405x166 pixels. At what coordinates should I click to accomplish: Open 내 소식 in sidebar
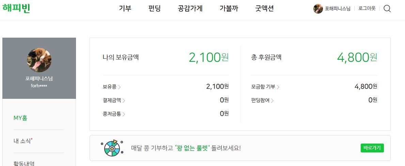click(22, 141)
